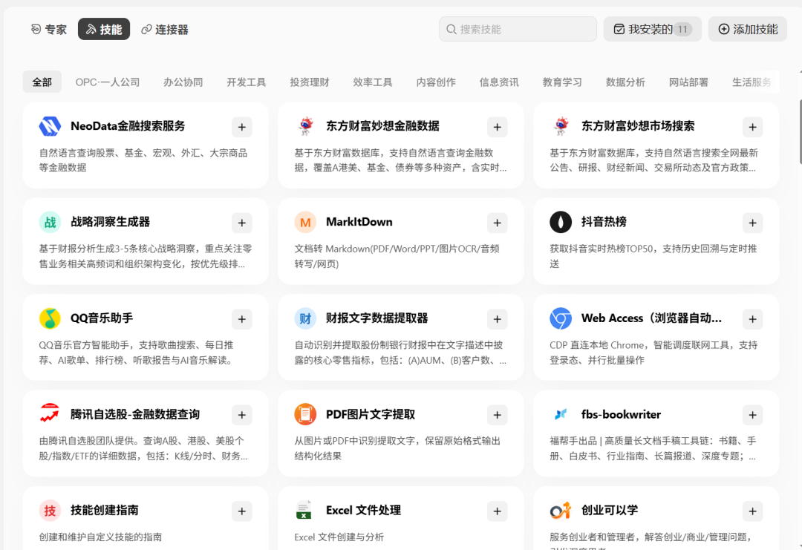Filter by 效率工具 category
The width and height of the screenshot is (802, 550).
(x=372, y=82)
